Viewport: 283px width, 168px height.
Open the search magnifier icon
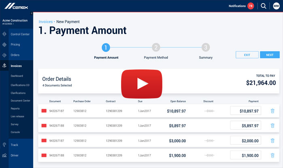(263, 6)
